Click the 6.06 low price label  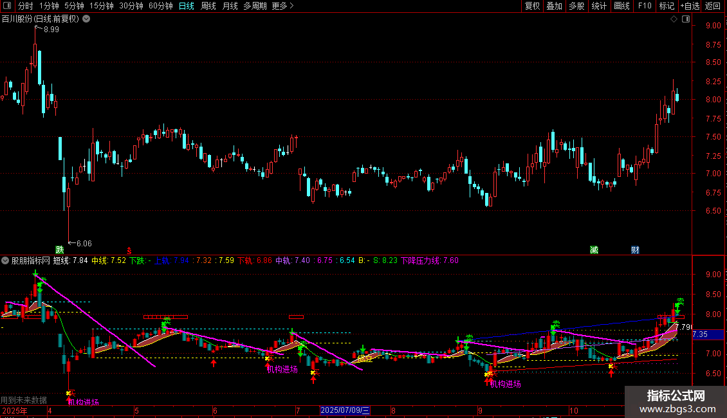tap(84, 243)
